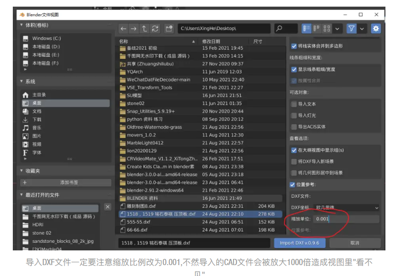403x276 pixels.
Task: Switch to thumbnail display mode
Action: [327, 28]
